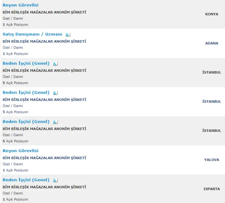Open the Reyon Görevlisi job in Yalova
Image resolution: width=225 pixels, height=203 pixels.
(x=20, y=151)
